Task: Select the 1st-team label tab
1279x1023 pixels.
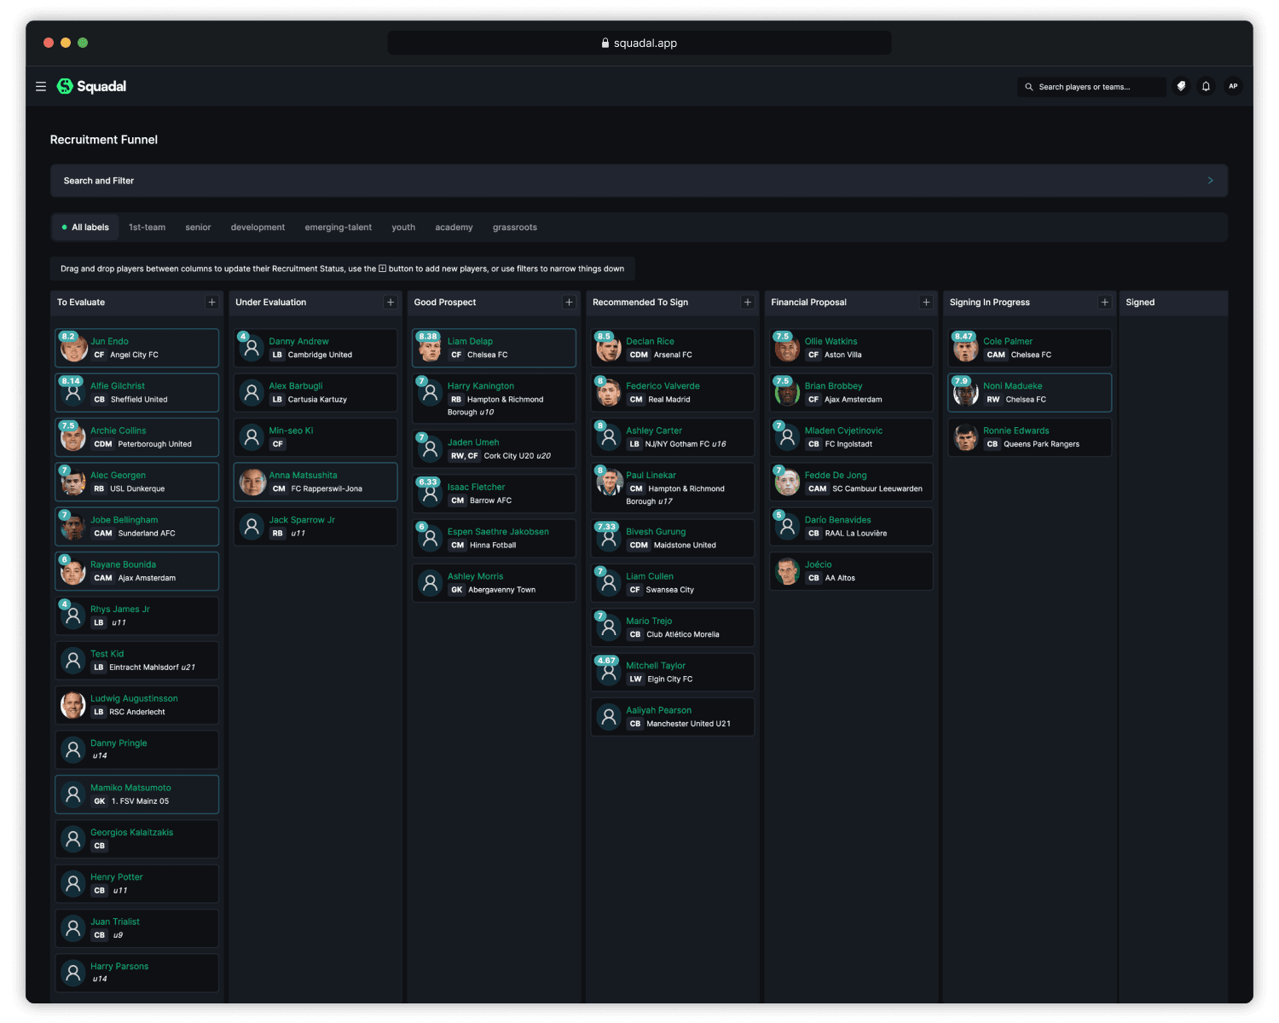Action: pyautogui.click(x=147, y=228)
